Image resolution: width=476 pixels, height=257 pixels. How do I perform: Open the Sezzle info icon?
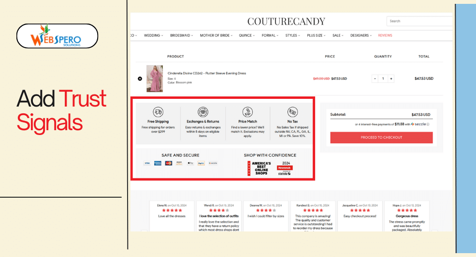pyautogui.click(x=428, y=124)
